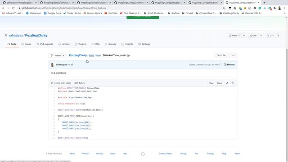
Task: Click the safrastyan commit author name
Action: point(61,65)
